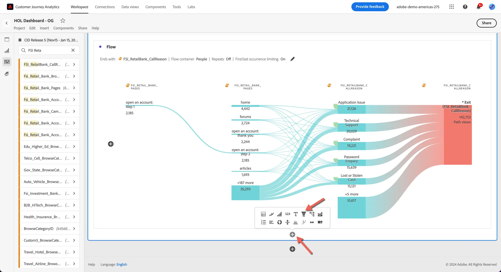The image size is (501, 272).
Task: Expand FSI_RetailBank_CallR... component chevron
Action: (74, 65)
